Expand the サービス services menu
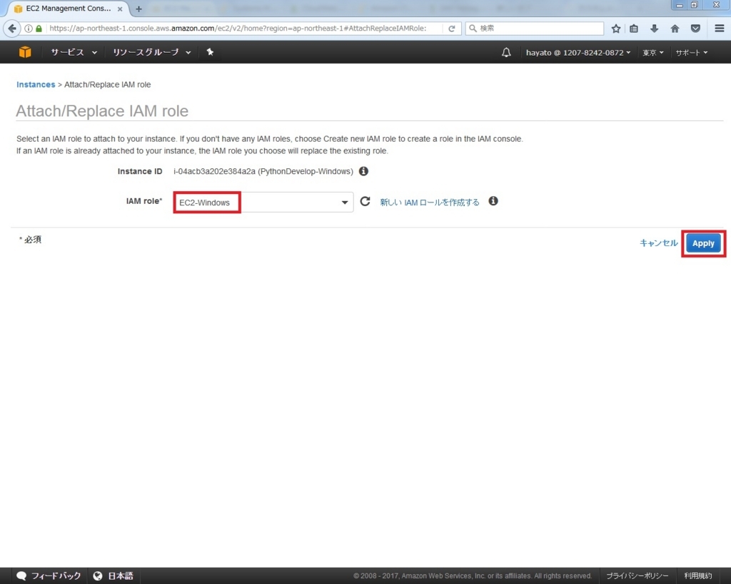731x584 pixels. pos(74,52)
